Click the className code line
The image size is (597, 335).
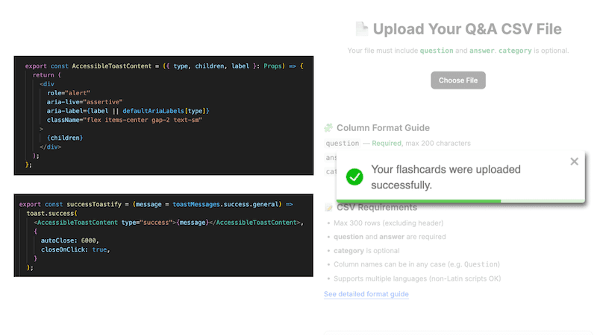click(125, 120)
